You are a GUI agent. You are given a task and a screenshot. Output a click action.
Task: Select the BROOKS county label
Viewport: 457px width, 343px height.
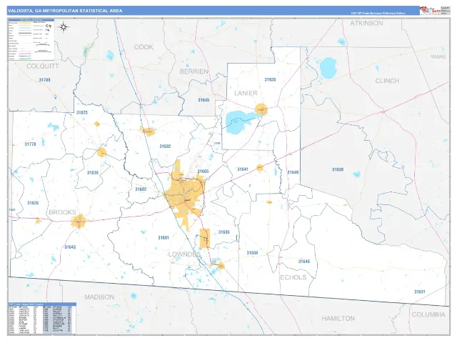[62, 212]
